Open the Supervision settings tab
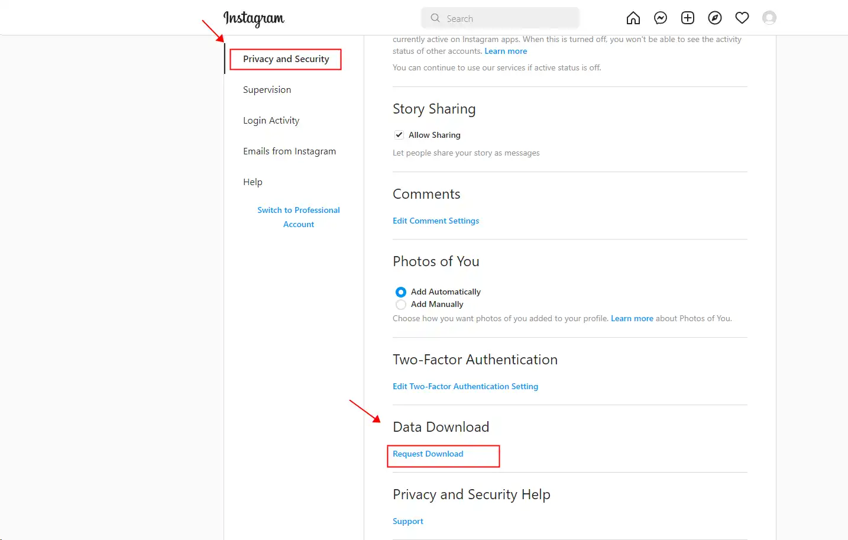Screen dimensions: 848x540 [267, 90]
